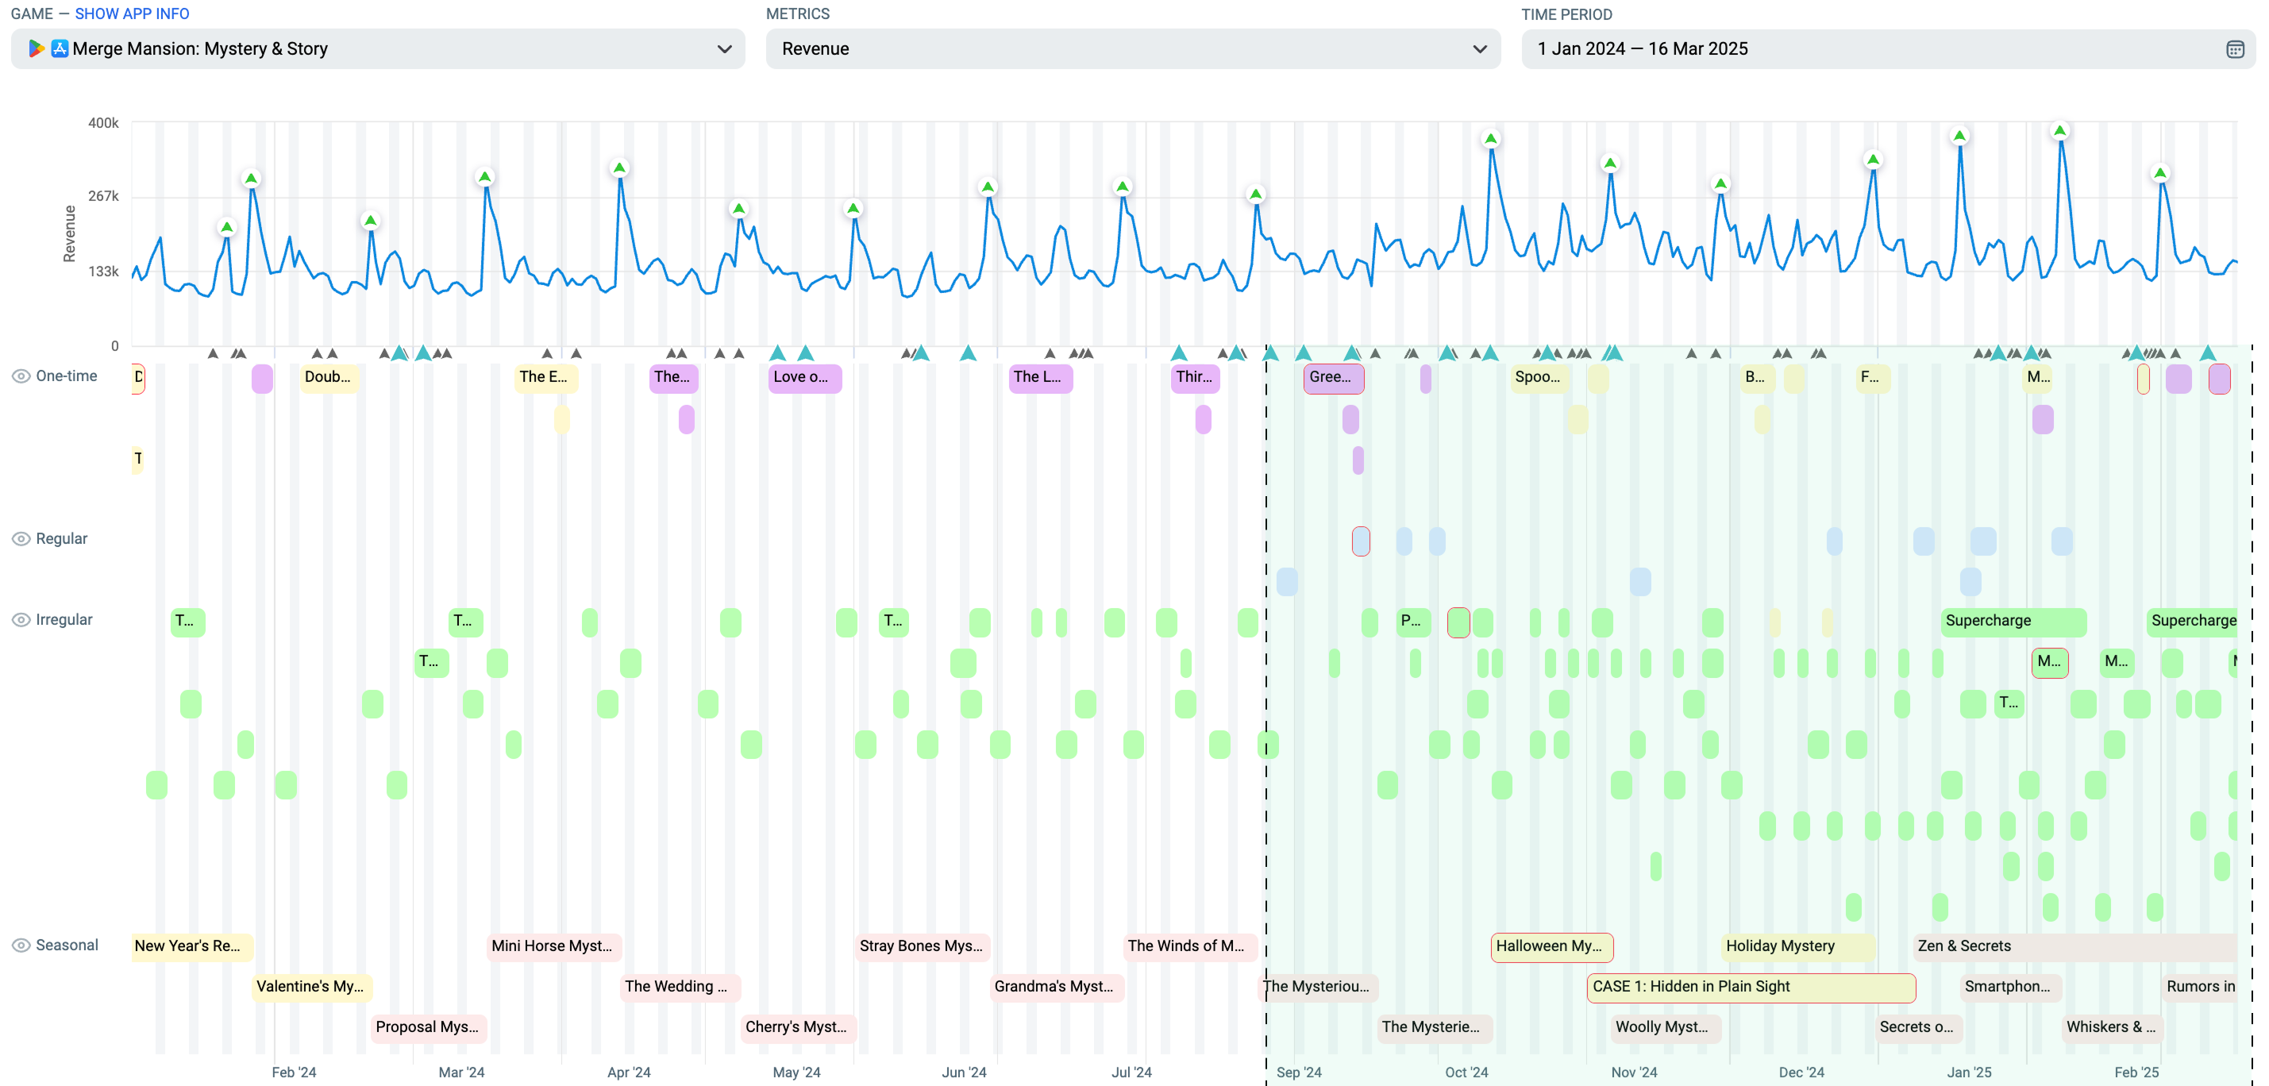Viewport: 2269px width, 1086px height.
Task: Toggle the Seasonal events row eye icon
Action: point(21,945)
